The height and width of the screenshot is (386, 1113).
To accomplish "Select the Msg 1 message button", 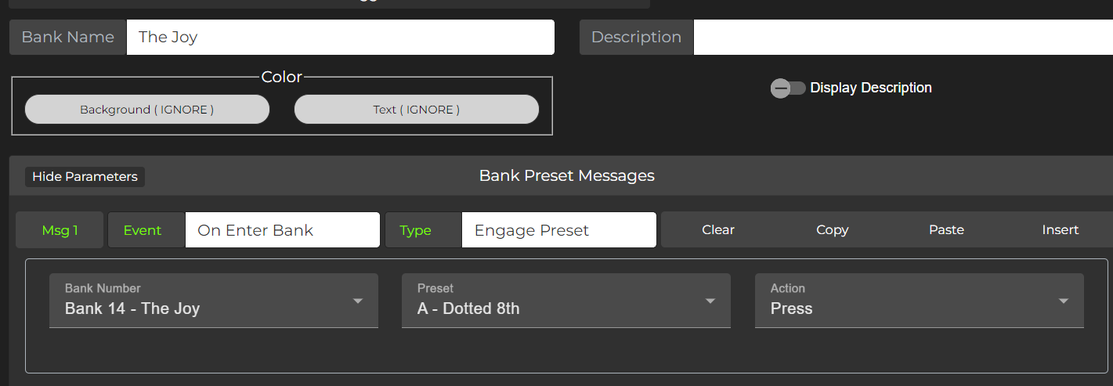I will pos(60,230).
